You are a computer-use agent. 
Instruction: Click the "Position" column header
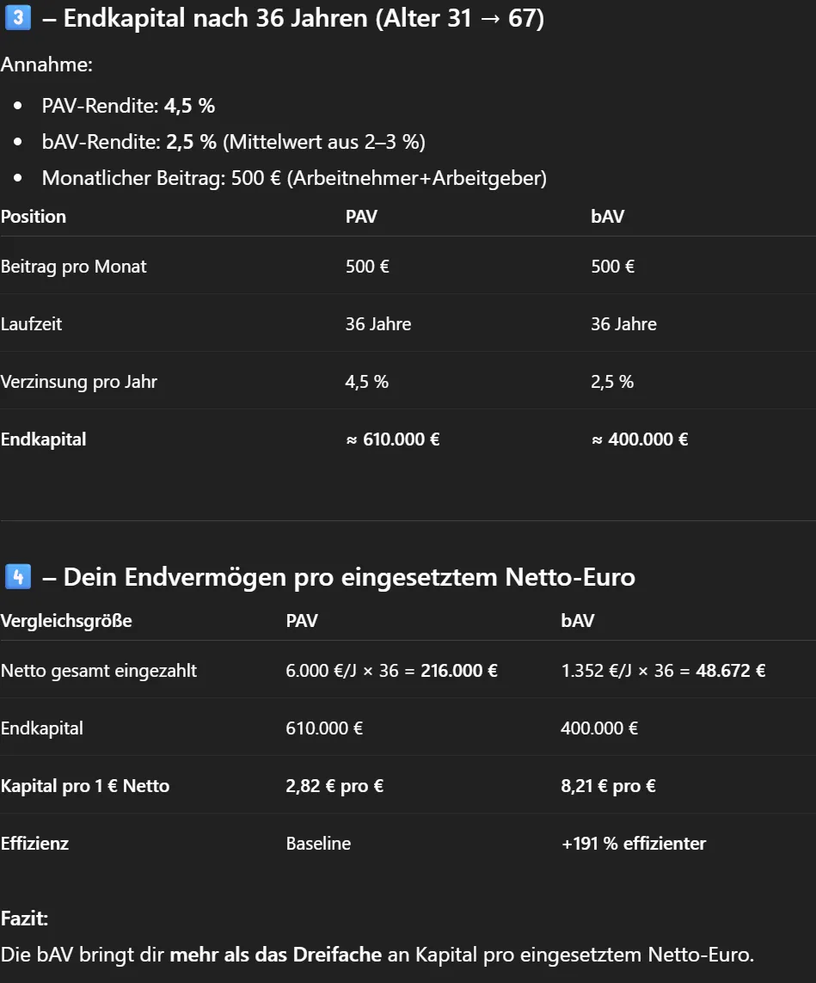tap(34, 217)
